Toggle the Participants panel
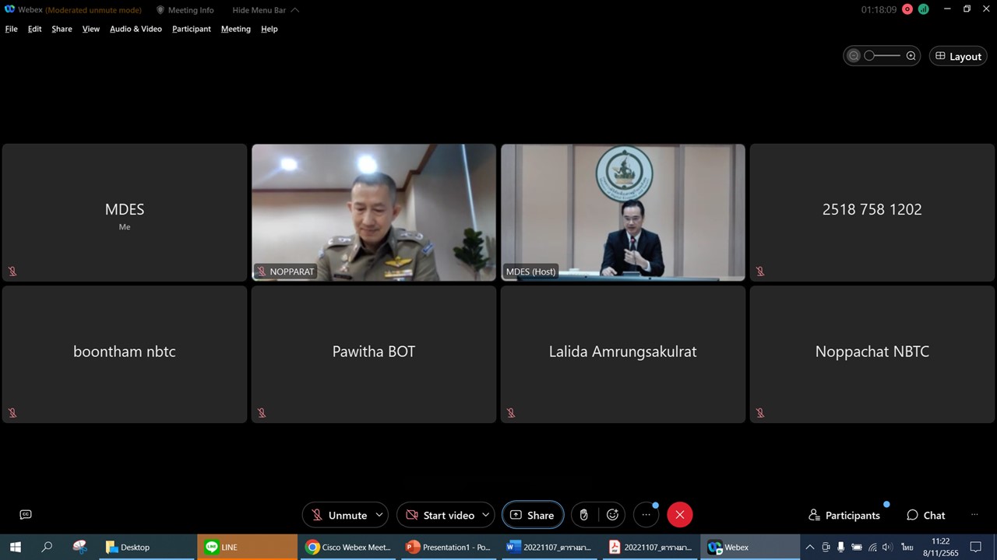The width and height of the screenshot is (997, 560). [x=844, y=515]
